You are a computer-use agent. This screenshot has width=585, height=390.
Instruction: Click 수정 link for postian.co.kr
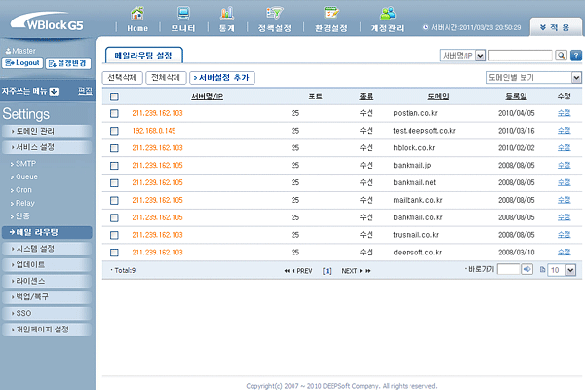[564, 113]
